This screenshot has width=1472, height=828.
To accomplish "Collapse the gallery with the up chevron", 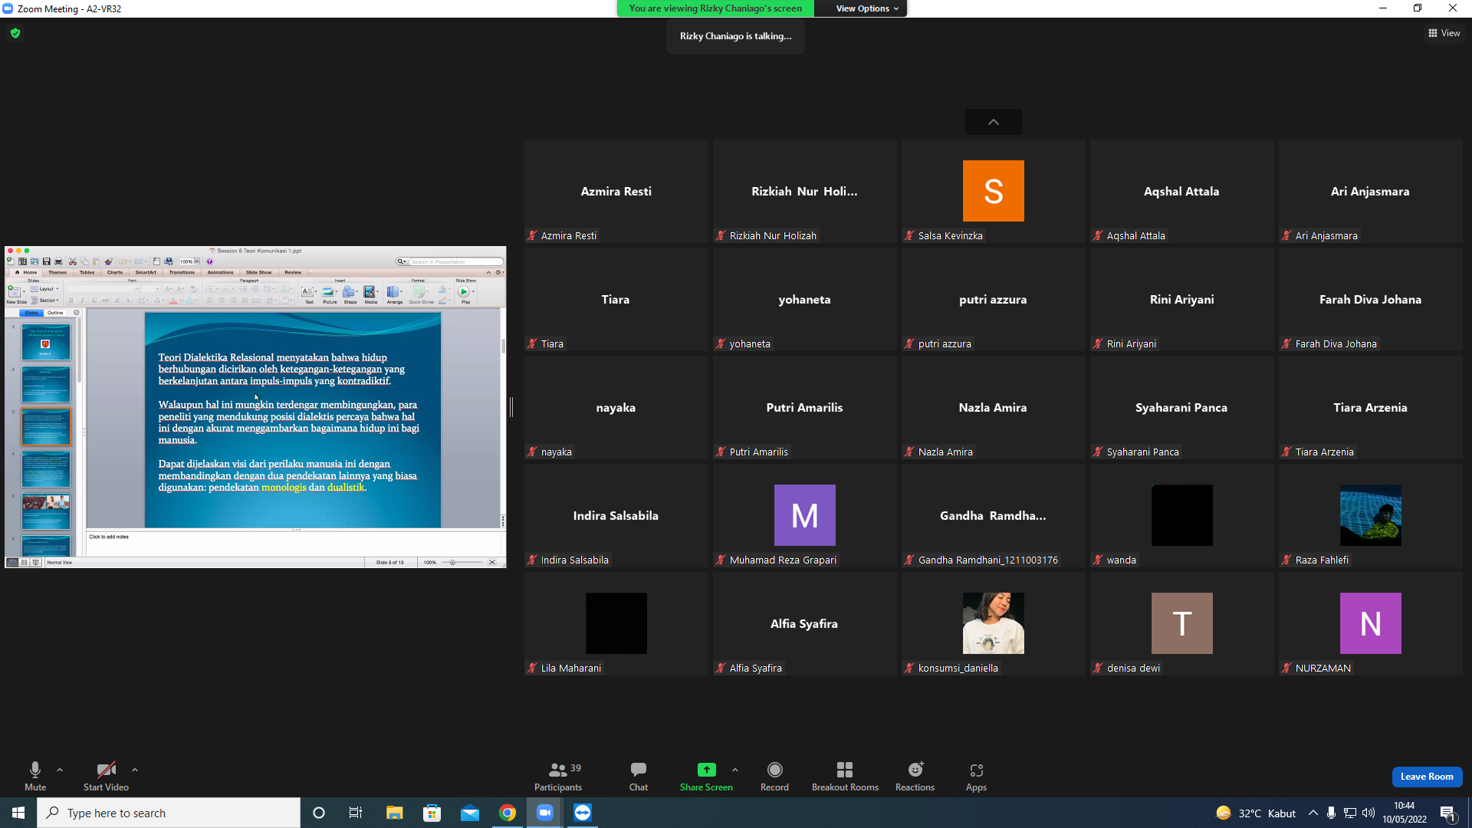I will pyautogui.click(x=993, y=122).
